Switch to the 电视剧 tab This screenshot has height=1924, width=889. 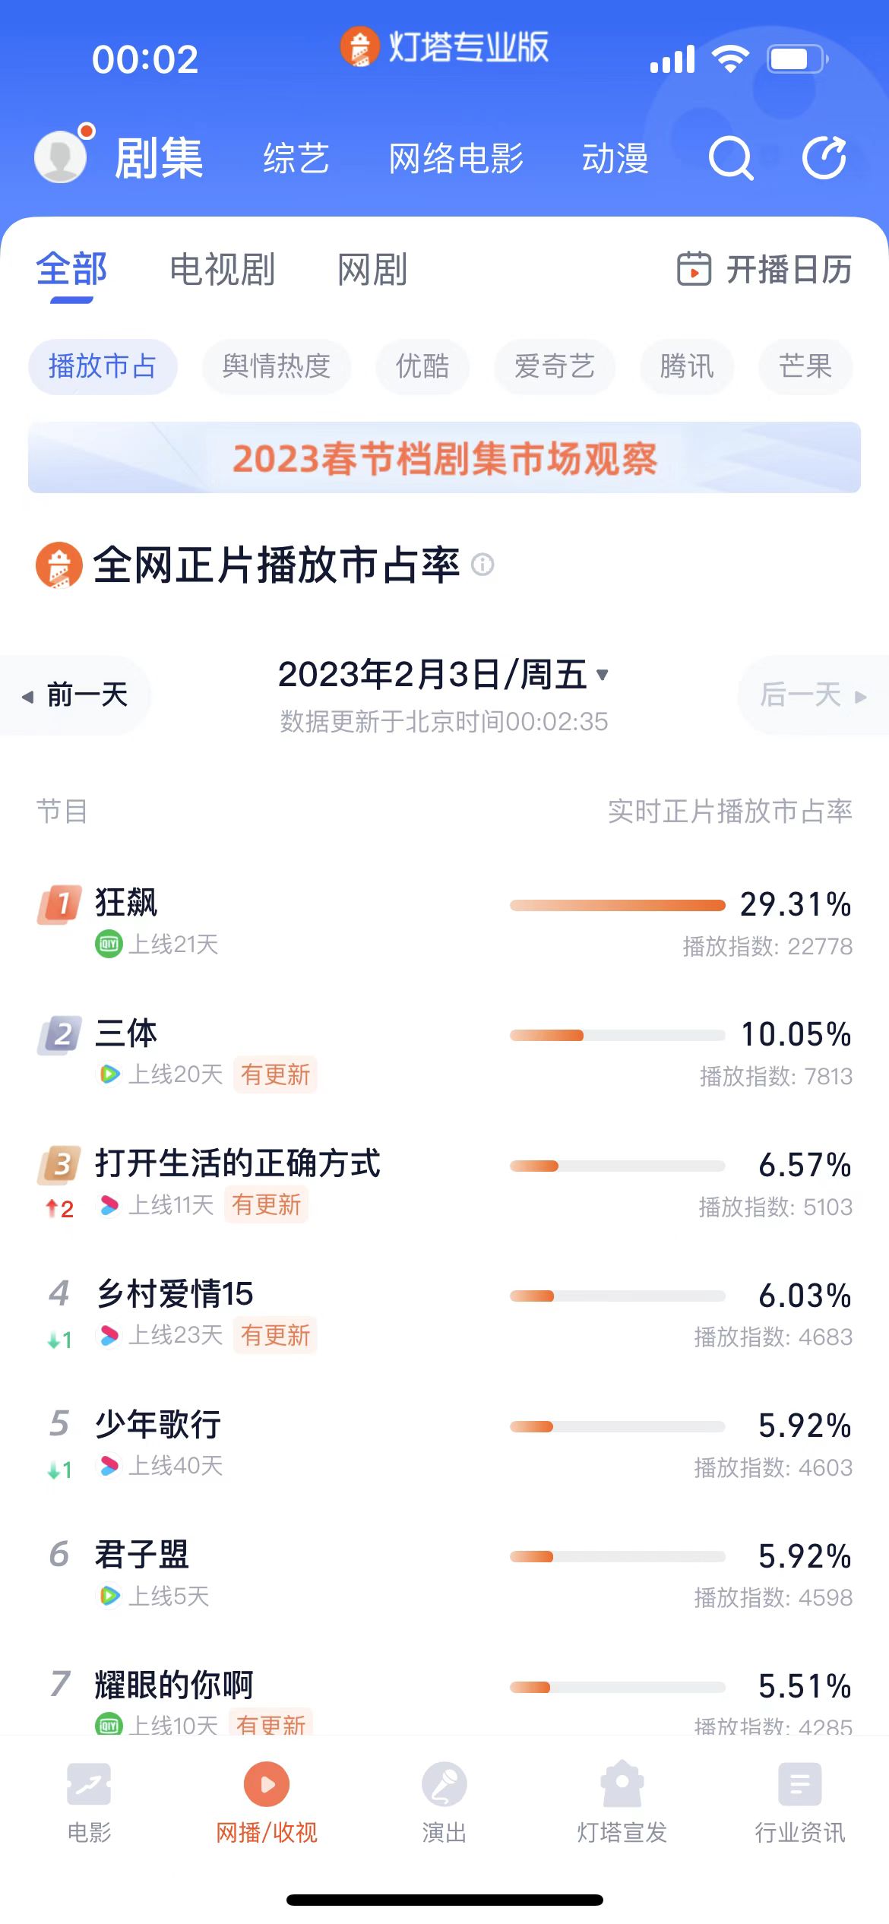coord(222,270)
